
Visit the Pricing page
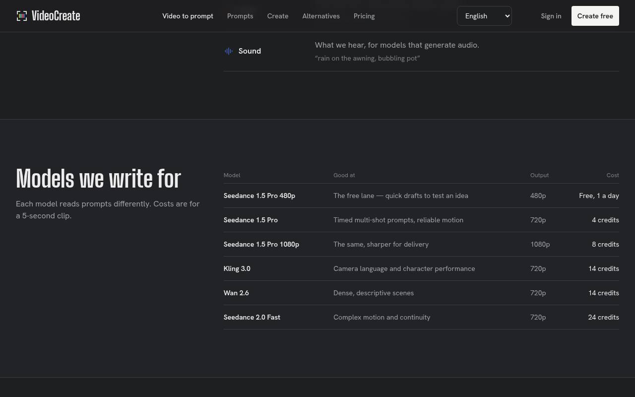[x=364, y=16]
